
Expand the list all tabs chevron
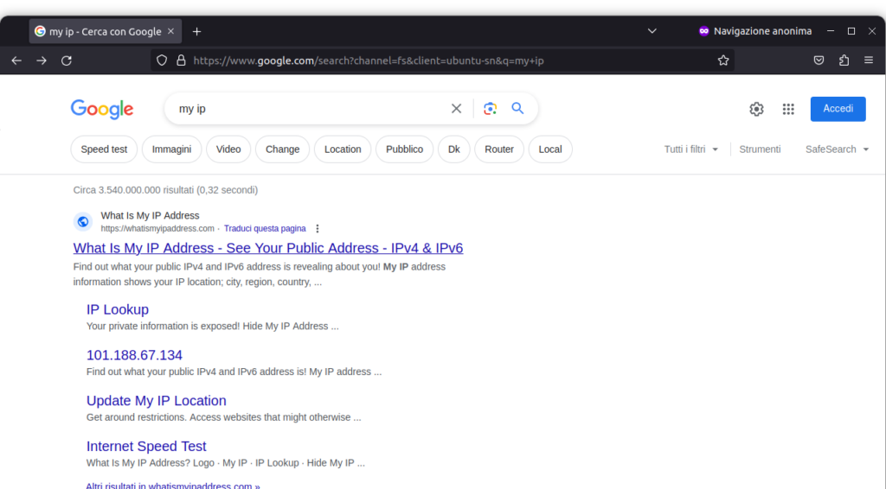tap(652, 31)
